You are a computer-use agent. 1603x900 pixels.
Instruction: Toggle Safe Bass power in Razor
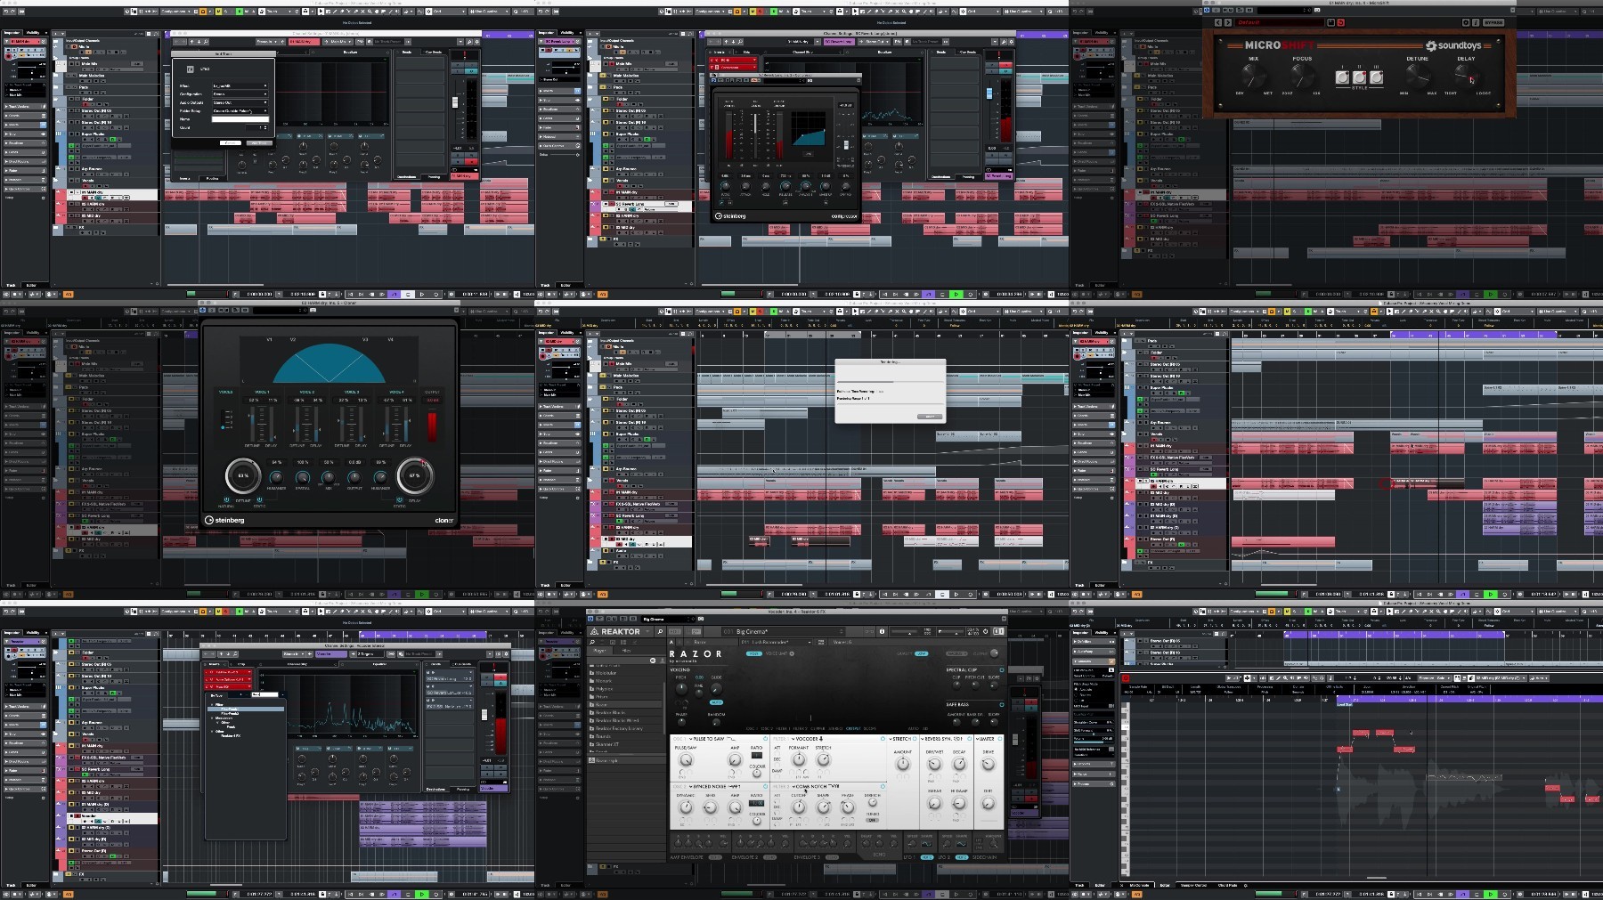click(1002, 704)
